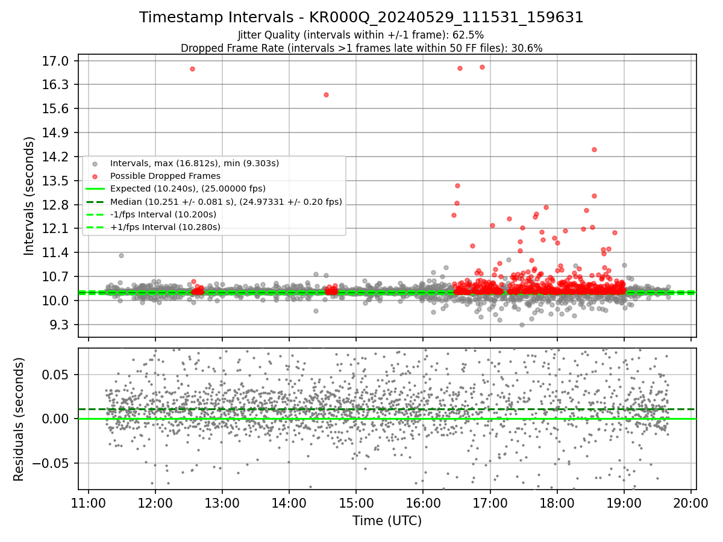
Task: Click the red outlier point near 16.0 seconds
Action: tap(326, 95)
